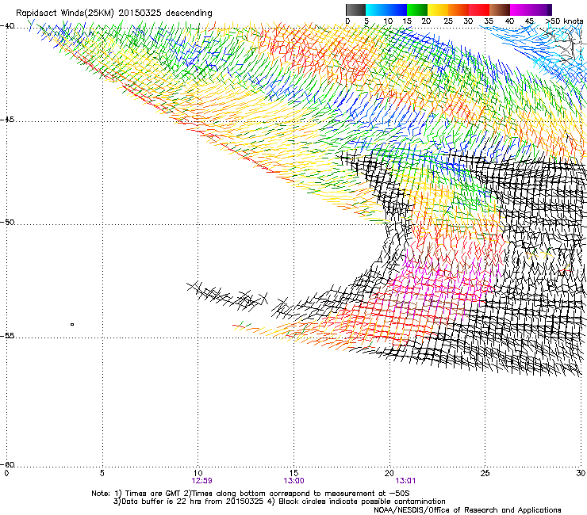Click the green 15-20 knots color segment
The height and width of the screenshot is (515, 587).
pos(417,10)
